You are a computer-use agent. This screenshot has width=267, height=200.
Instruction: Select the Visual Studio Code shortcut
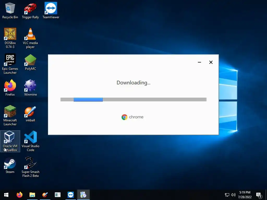click(x=30, y=141)
